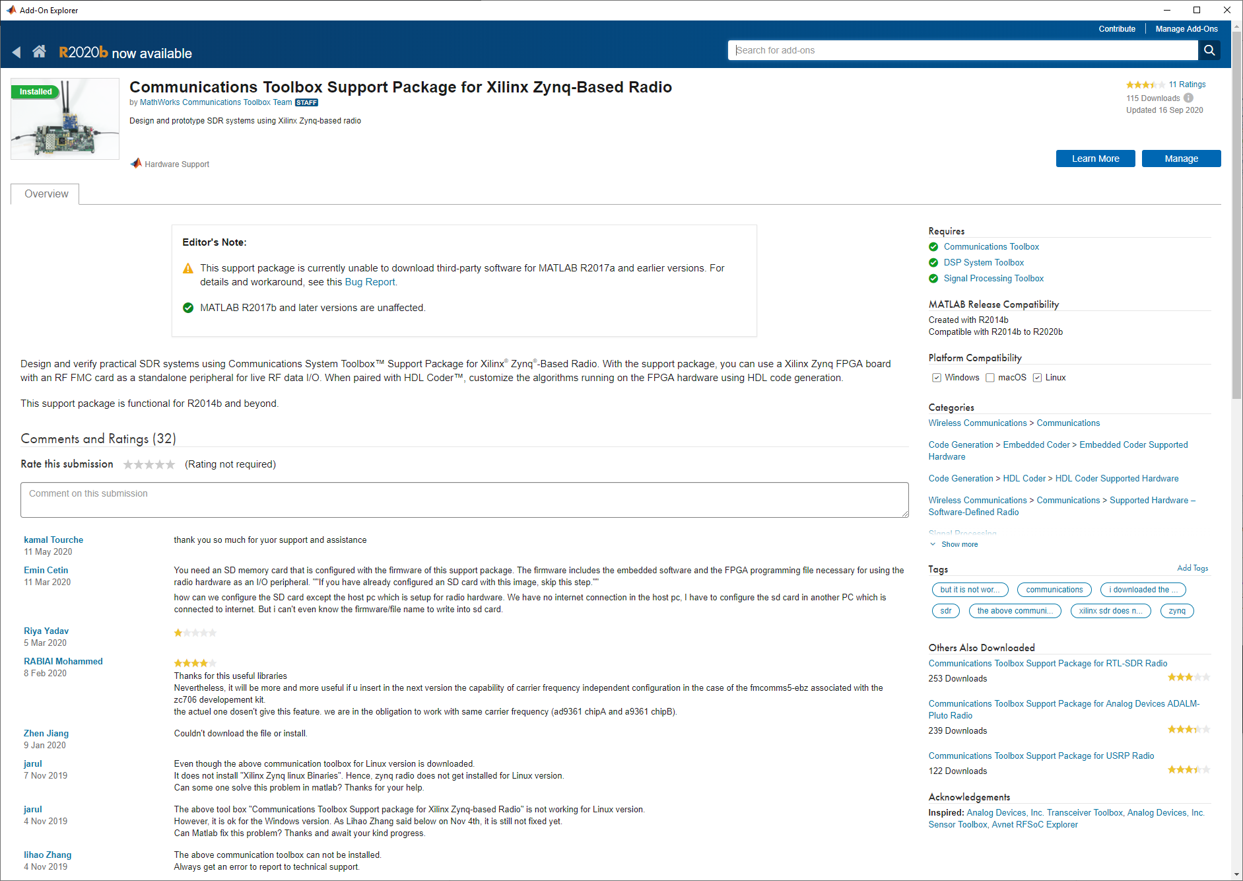The width and height of the screenshot is (1243, 881).
Task: Select the 'communications' tag
Action: pyautogui.click(x=1054, y=590)
